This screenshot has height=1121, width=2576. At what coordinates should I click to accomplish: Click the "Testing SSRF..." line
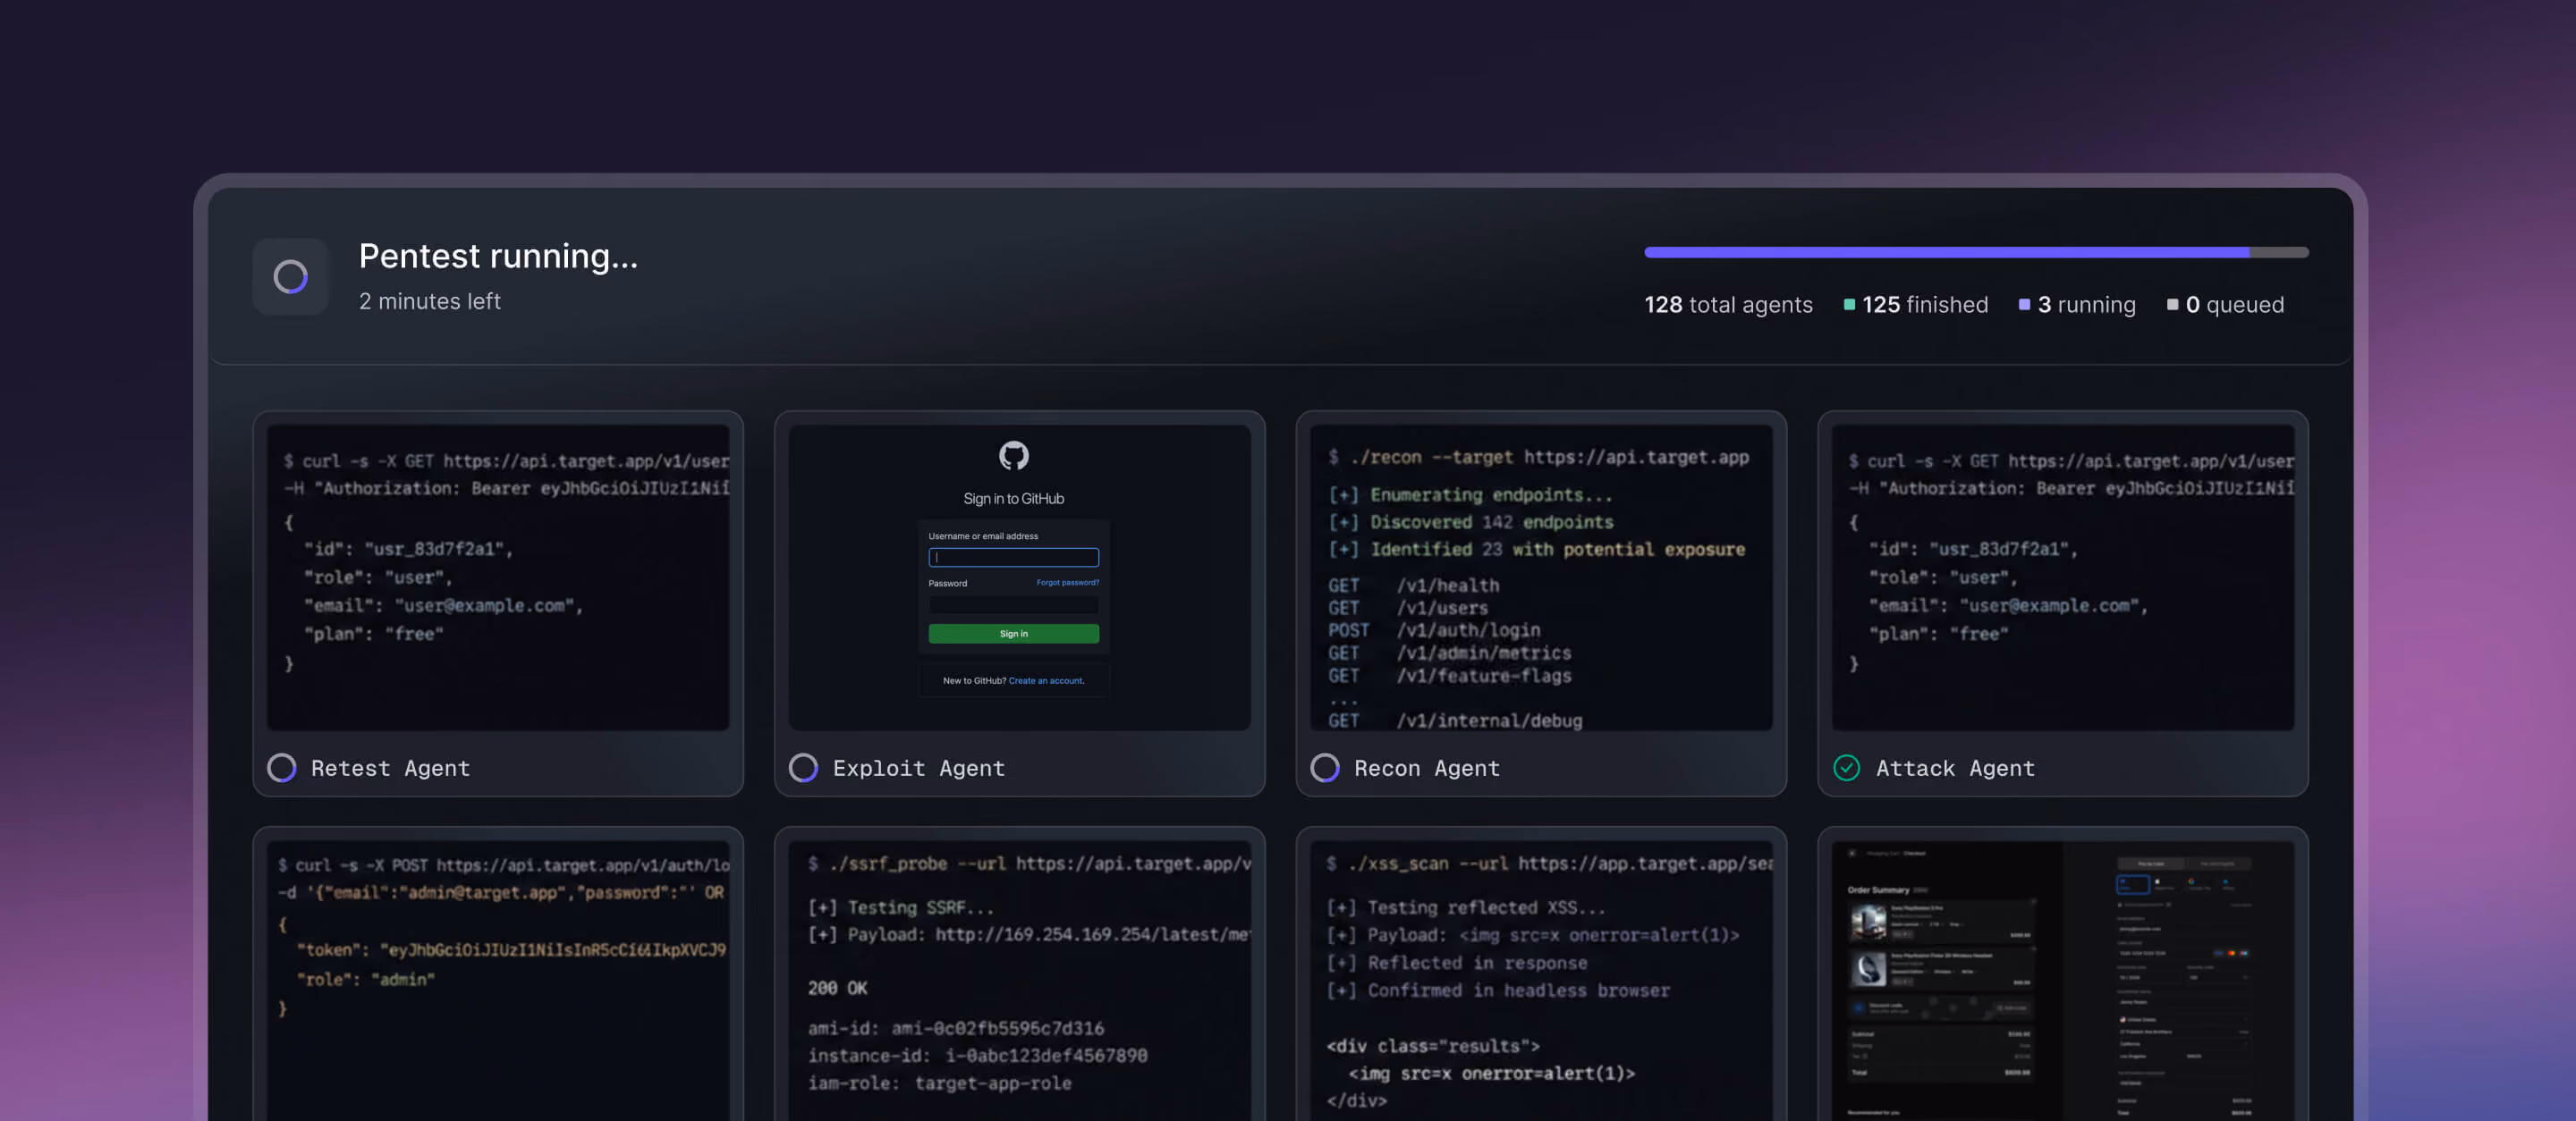[901, 908]
